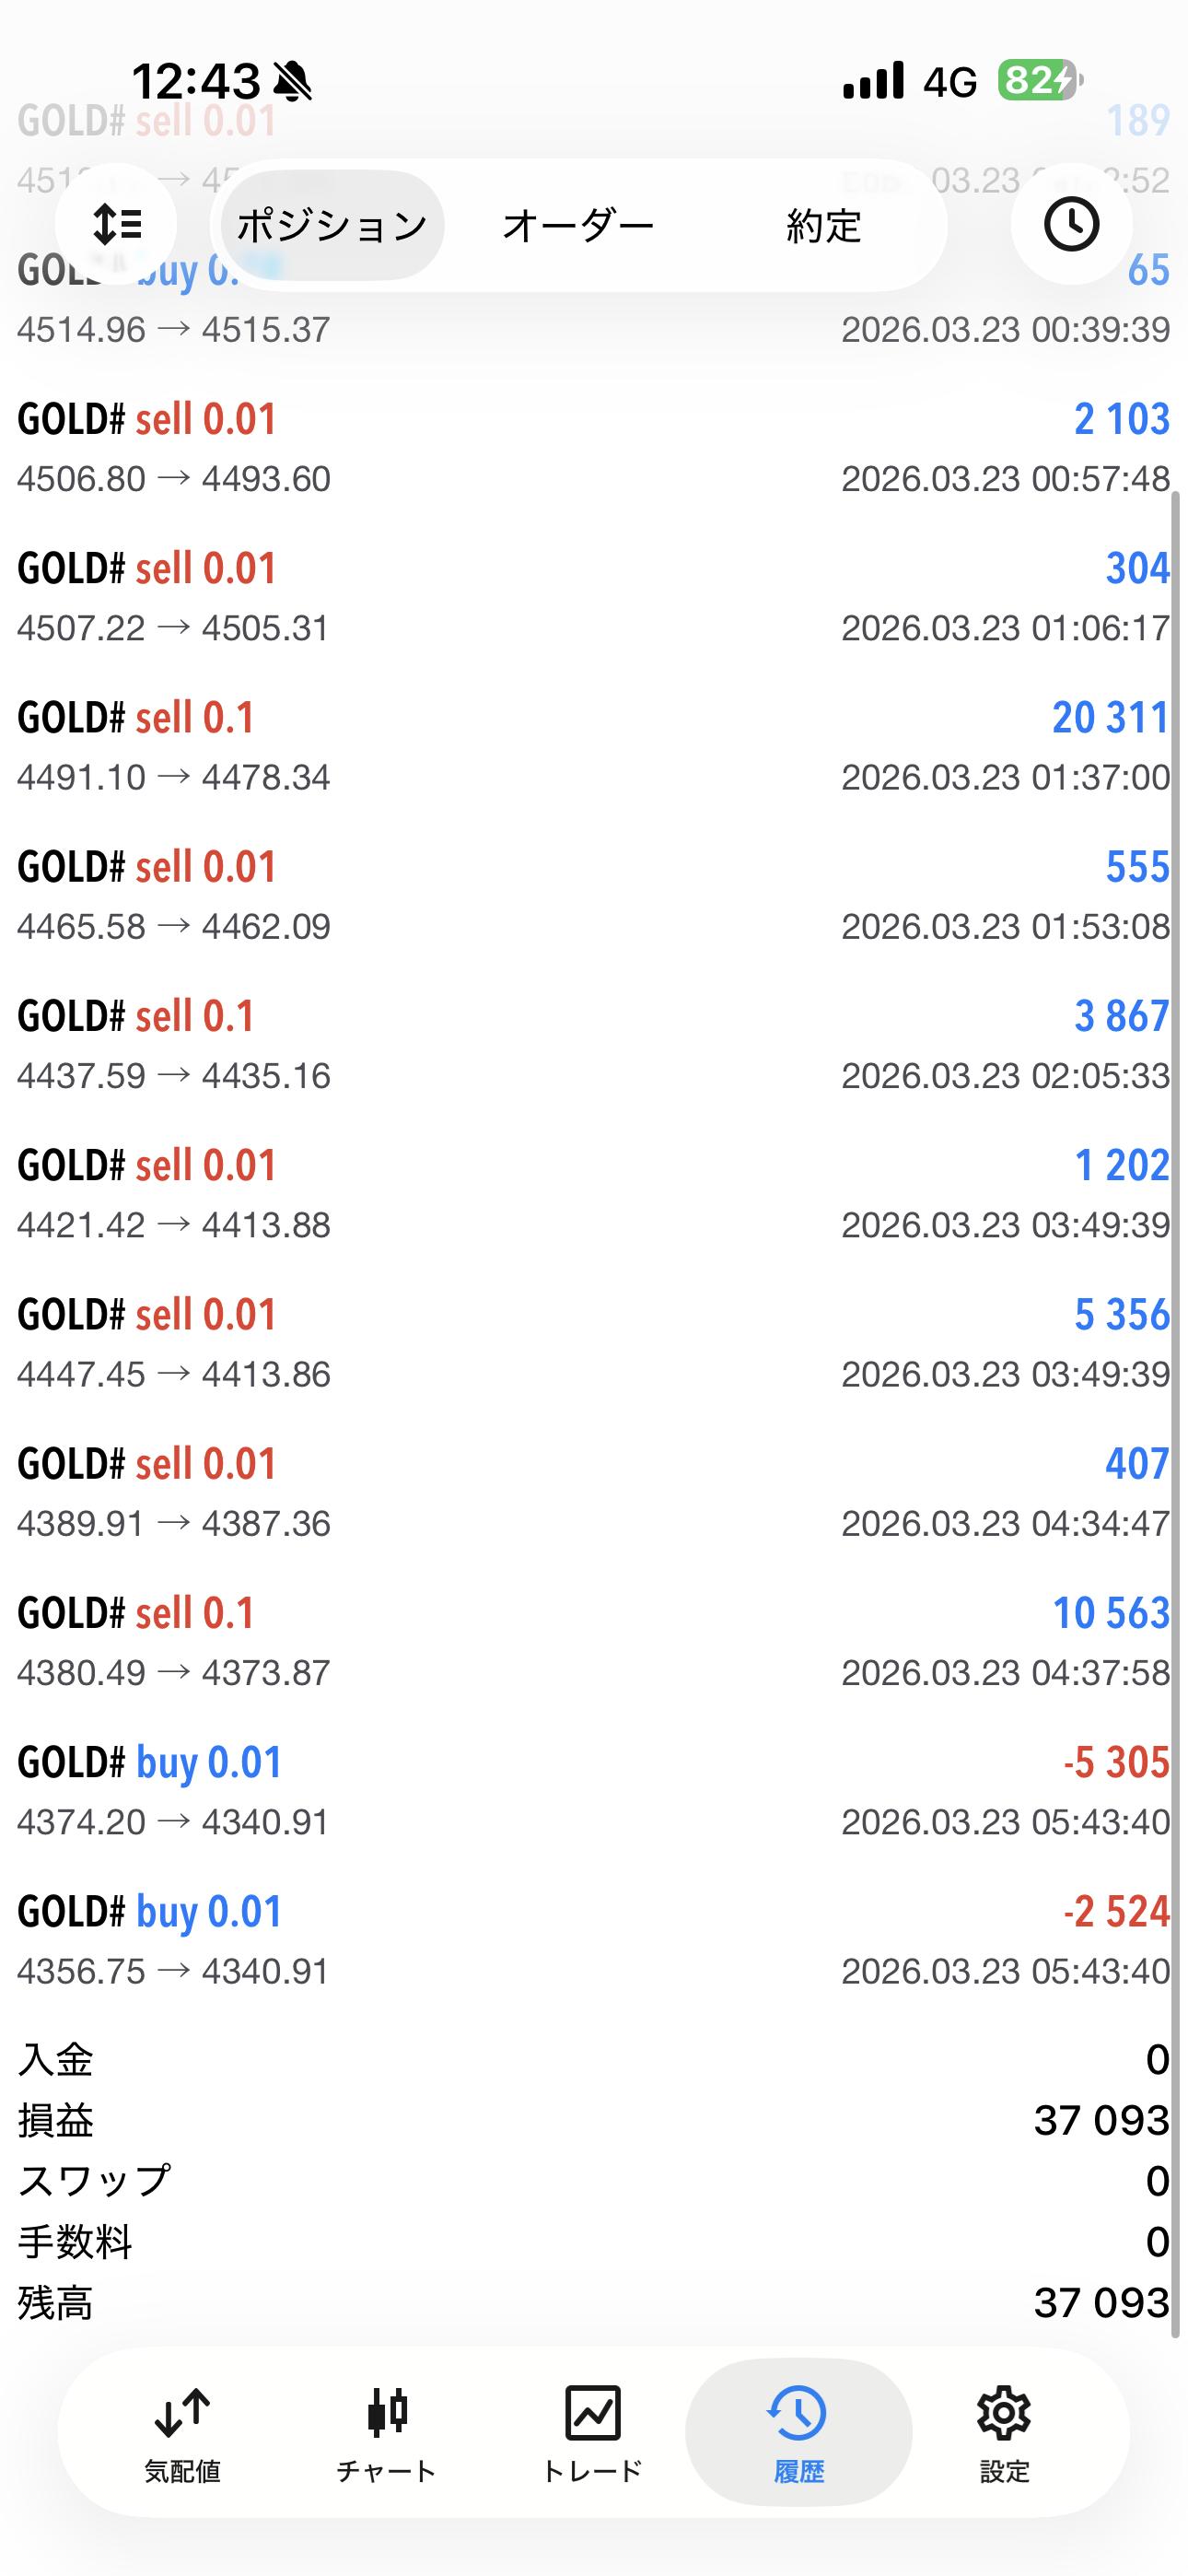1188x2576 pixels.
Task: Expand the sell 0.01 trade with profit 2 103
Action: 594,448
